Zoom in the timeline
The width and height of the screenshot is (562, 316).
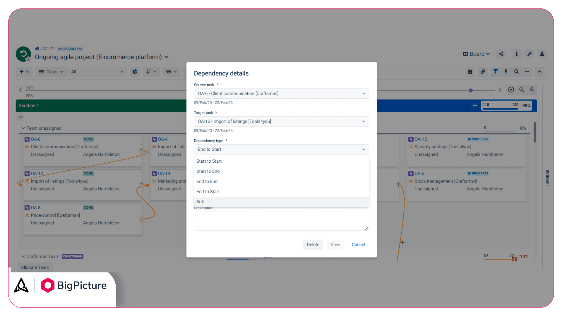pyautogui.click(x=532, y=90)
